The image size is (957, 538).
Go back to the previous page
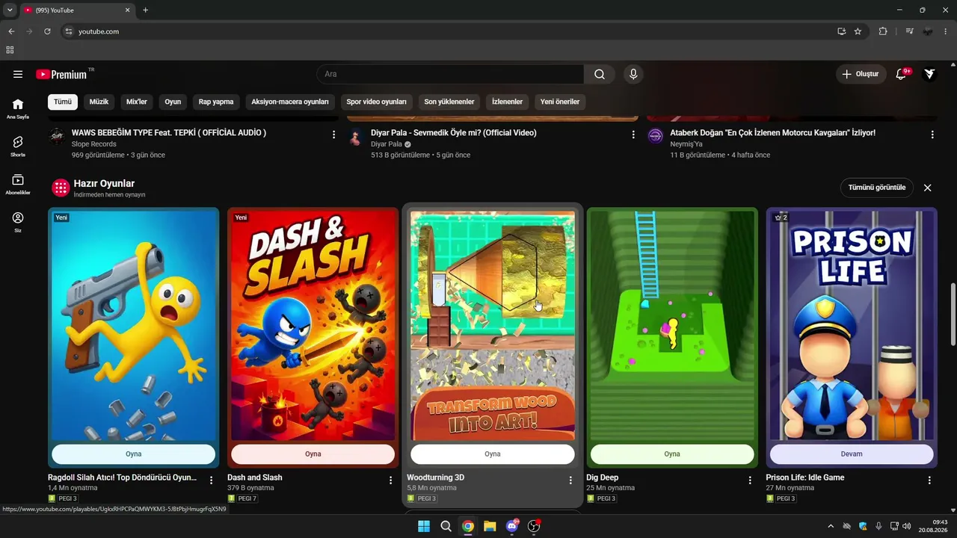[11, 31]
